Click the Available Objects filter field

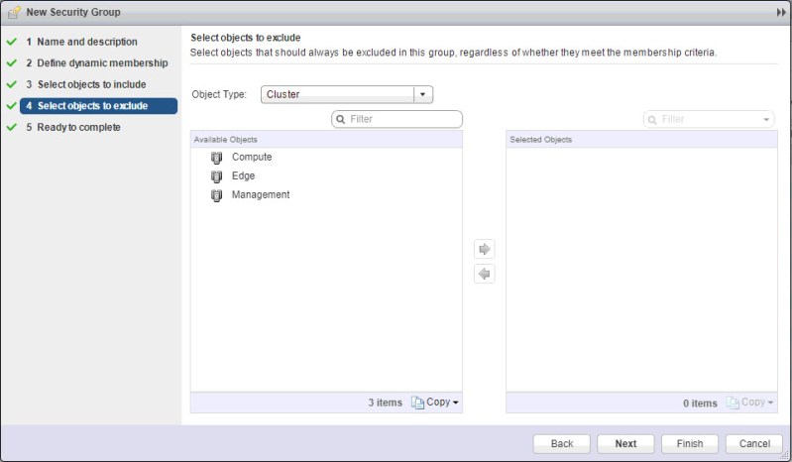click(402, 119)
